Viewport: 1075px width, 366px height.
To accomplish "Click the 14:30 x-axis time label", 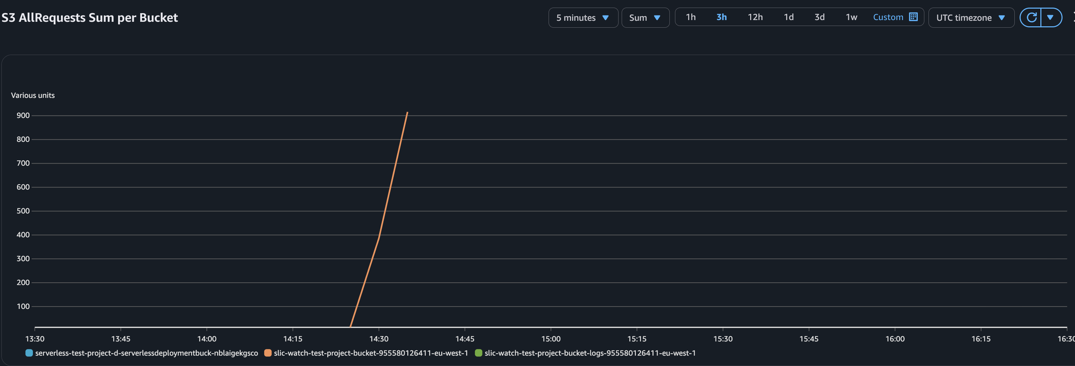I will coord(379,339).
